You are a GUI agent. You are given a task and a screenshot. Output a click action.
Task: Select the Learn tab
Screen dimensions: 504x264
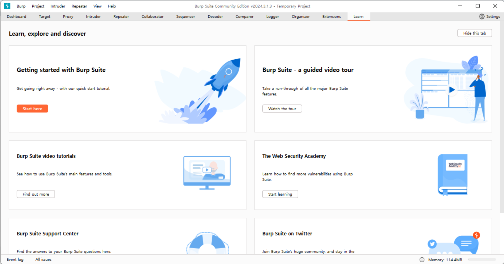359,16
